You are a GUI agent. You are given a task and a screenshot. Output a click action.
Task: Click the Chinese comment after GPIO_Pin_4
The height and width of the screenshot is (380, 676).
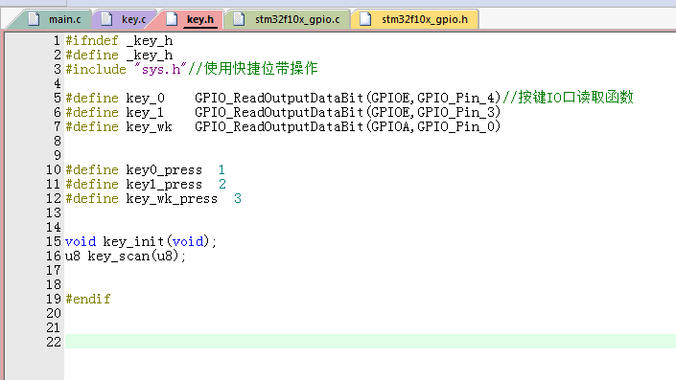(568, 99)
